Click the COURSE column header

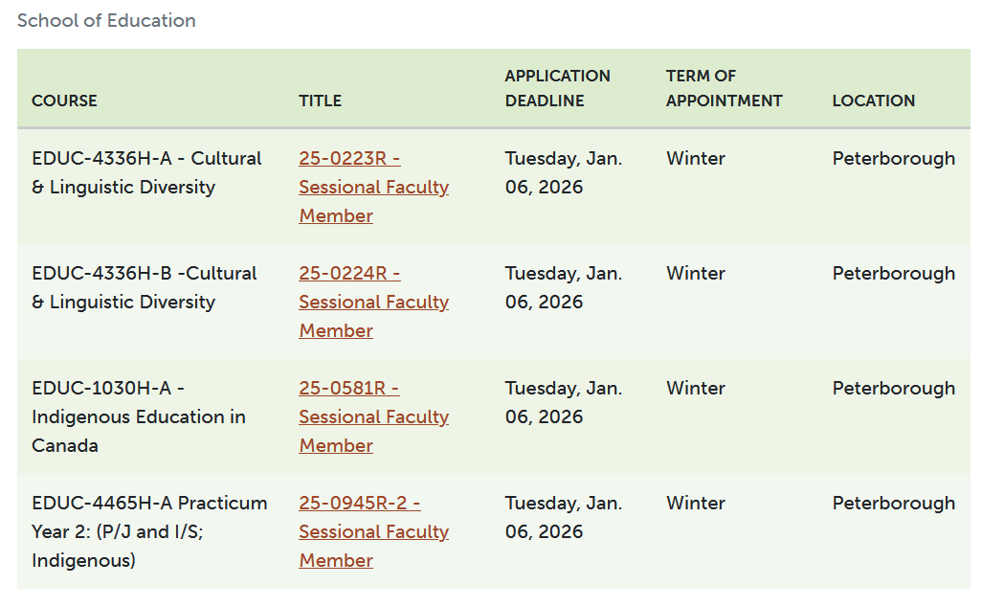point(64,101)
